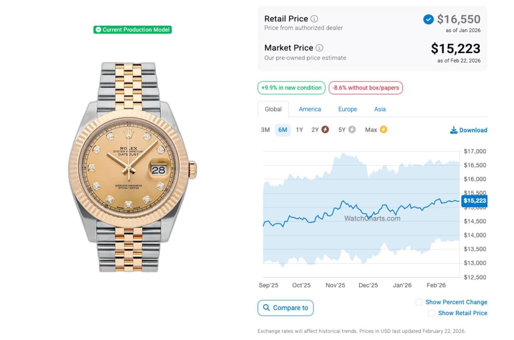Screen dimensions: 514x340
Task: Click the Max premium lightning badge
Action: point(383,130)
